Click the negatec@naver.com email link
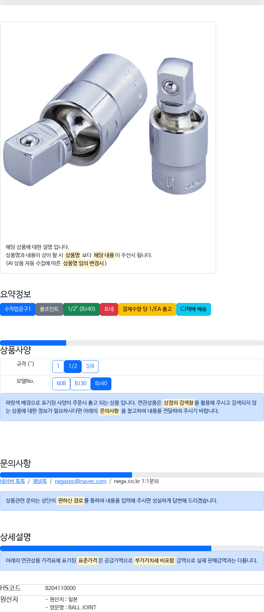The height and width of the screenshot is (612, 264). pos(80,481)
